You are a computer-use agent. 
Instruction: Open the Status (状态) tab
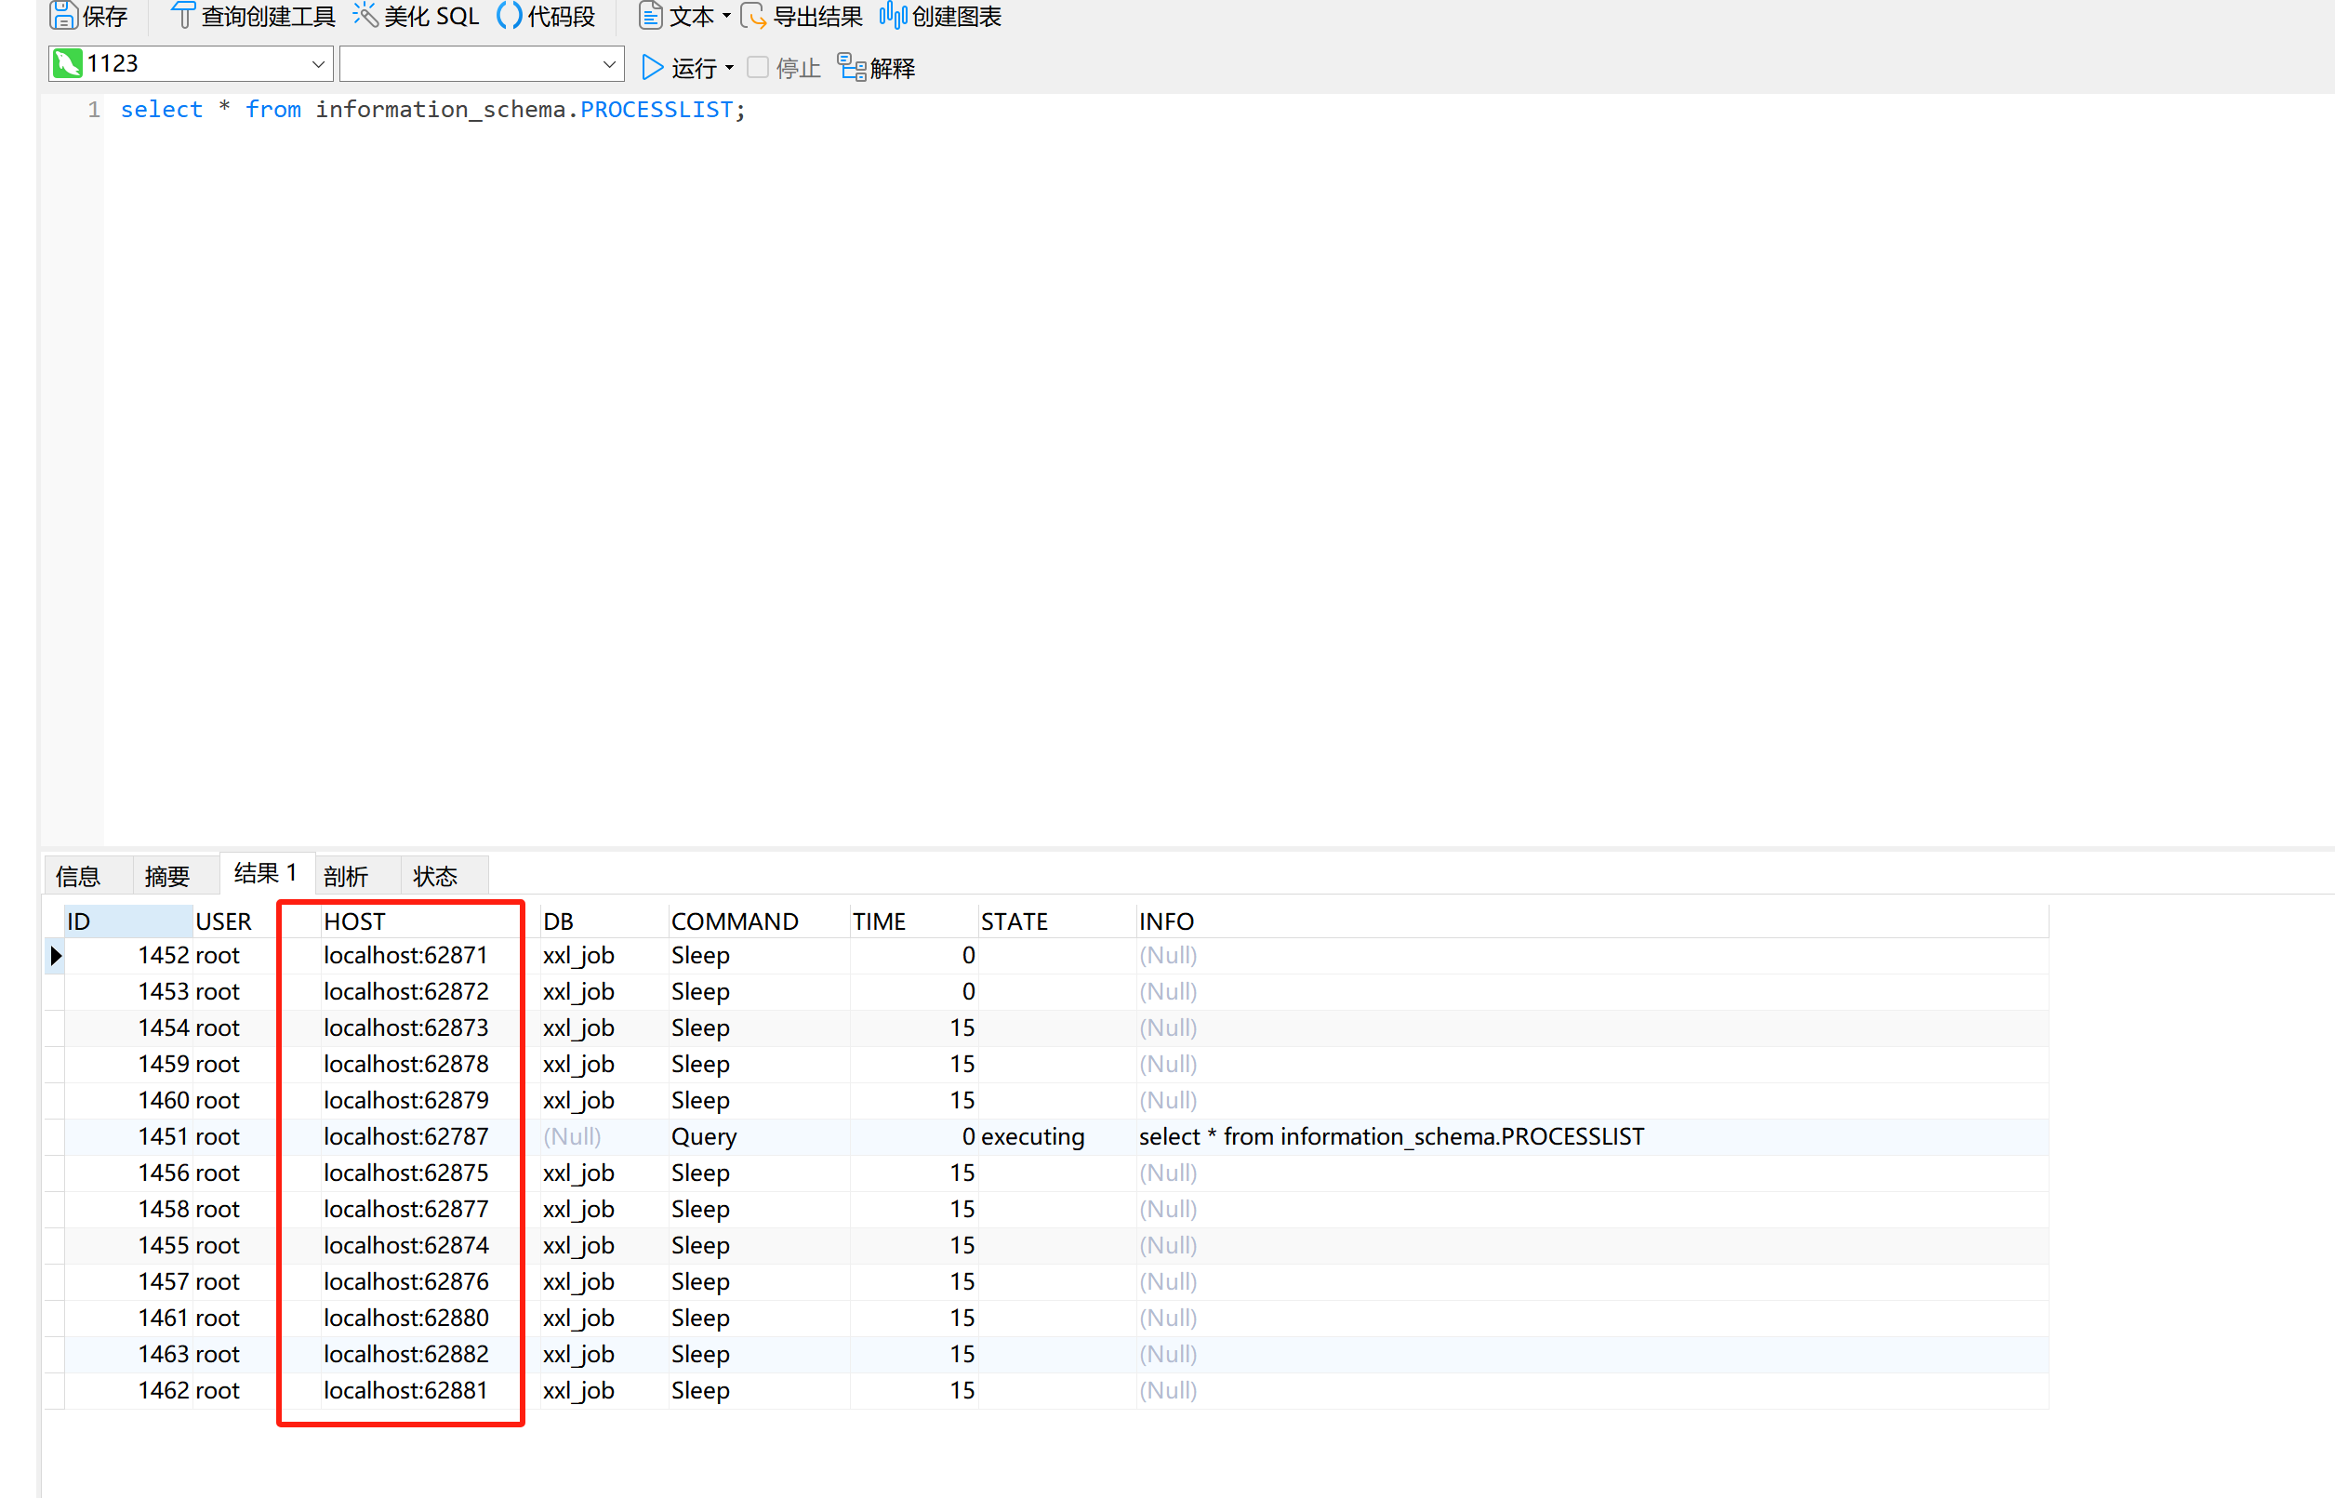click(x=434, y=877)
